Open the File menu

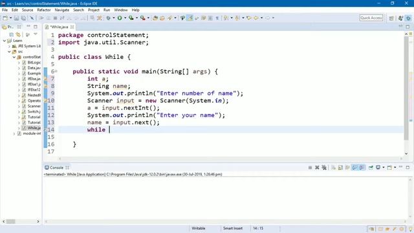(x=5, y=10)
